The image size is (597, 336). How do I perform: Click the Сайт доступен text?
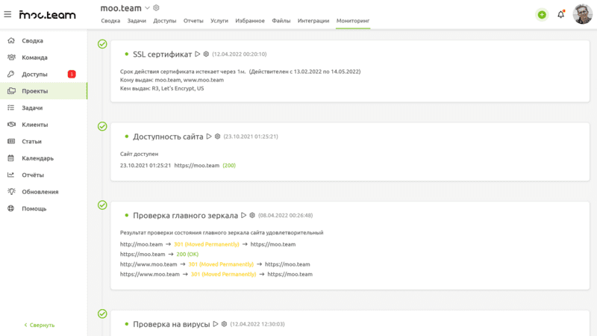tap(139, 154)
